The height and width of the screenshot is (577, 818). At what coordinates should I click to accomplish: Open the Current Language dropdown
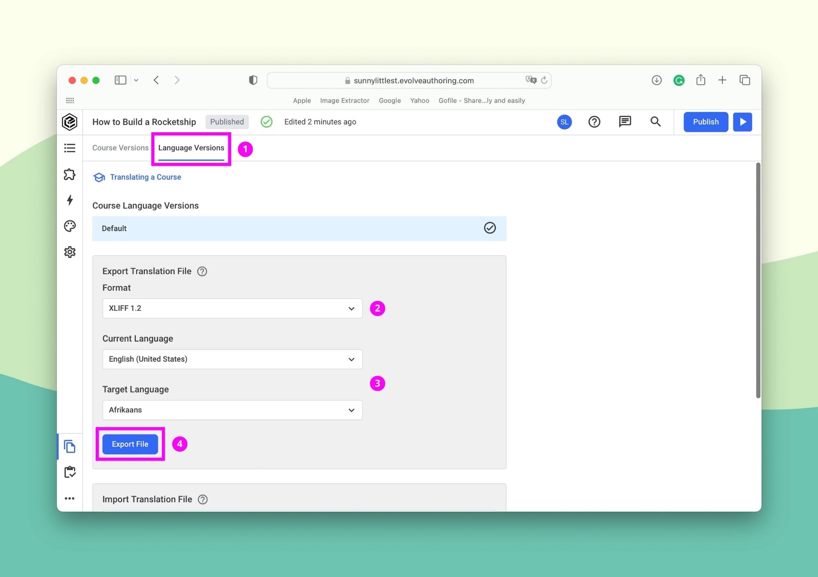[x=232, y=359]
